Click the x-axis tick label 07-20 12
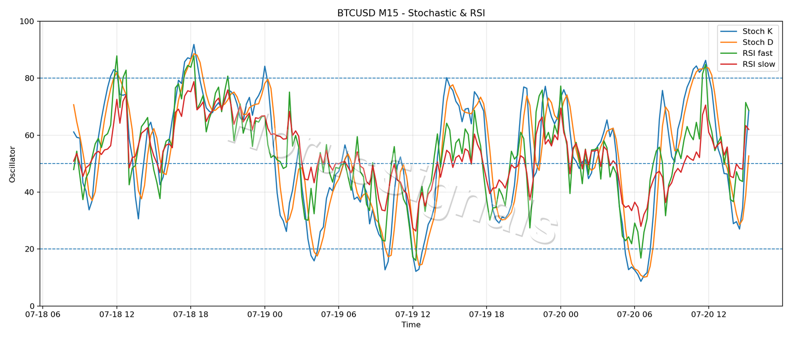 click(708, 314)
